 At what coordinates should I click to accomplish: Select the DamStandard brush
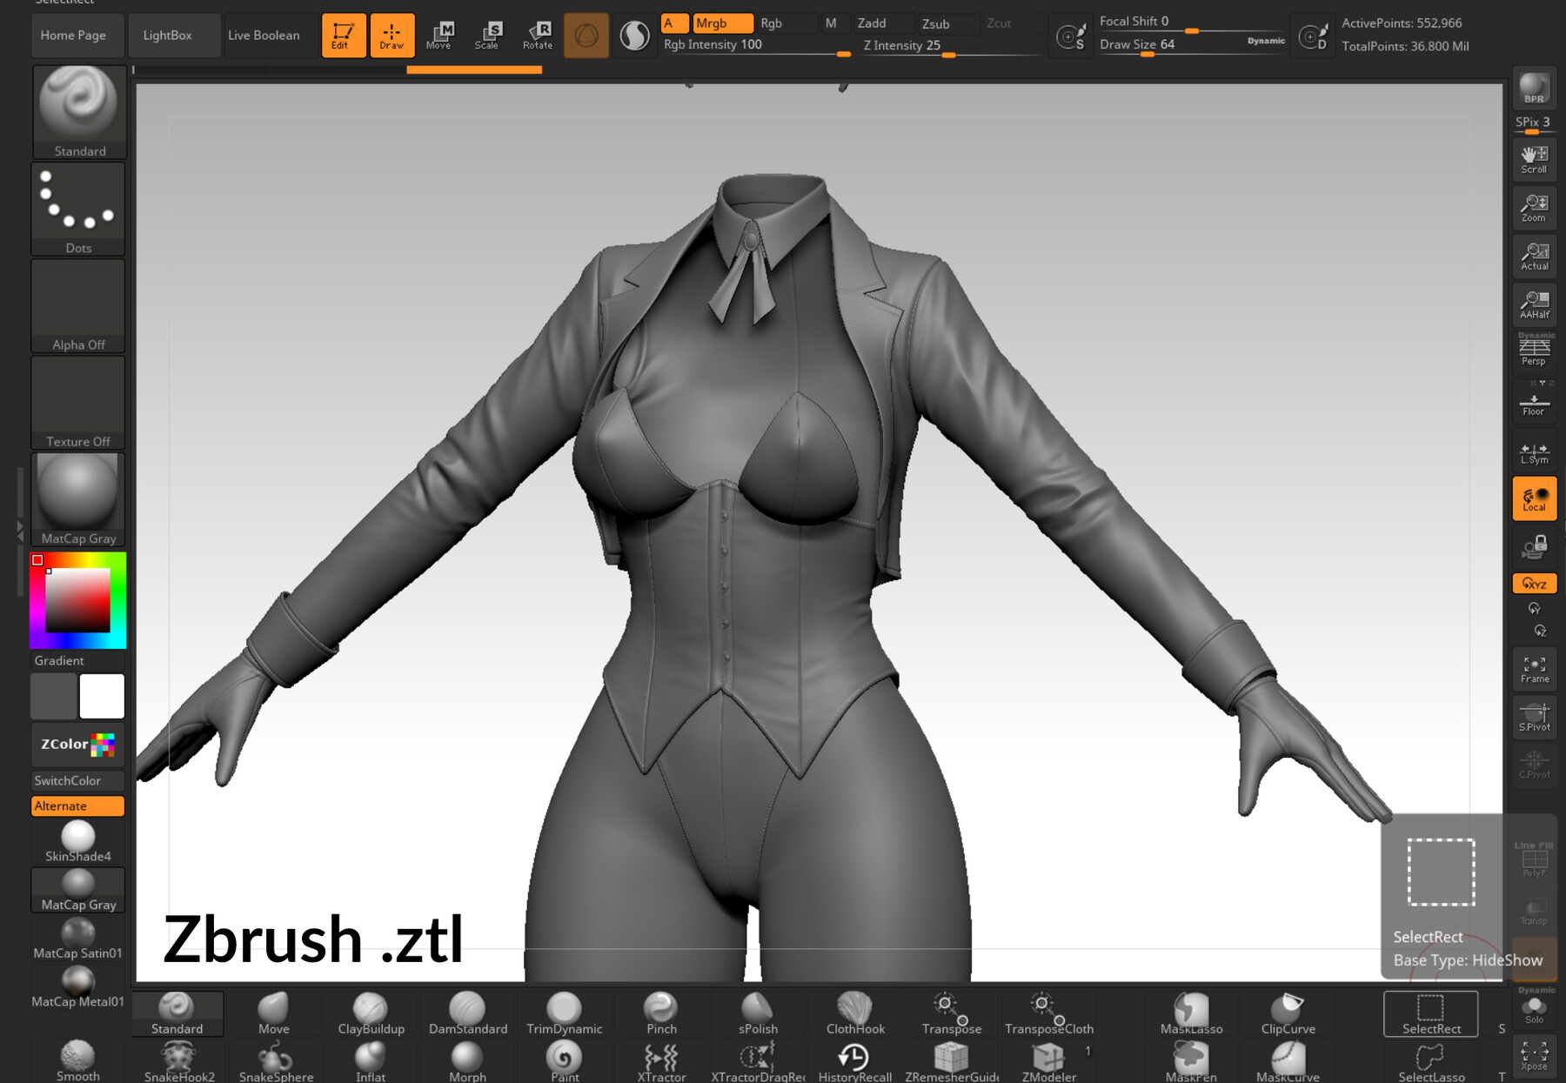click(x=467, y=1013)
